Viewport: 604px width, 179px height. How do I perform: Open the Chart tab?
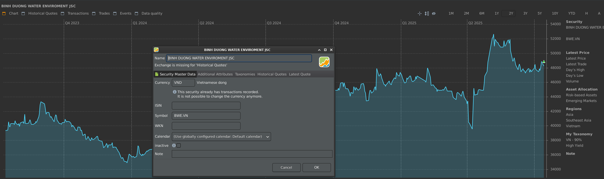tap(14, 13)
